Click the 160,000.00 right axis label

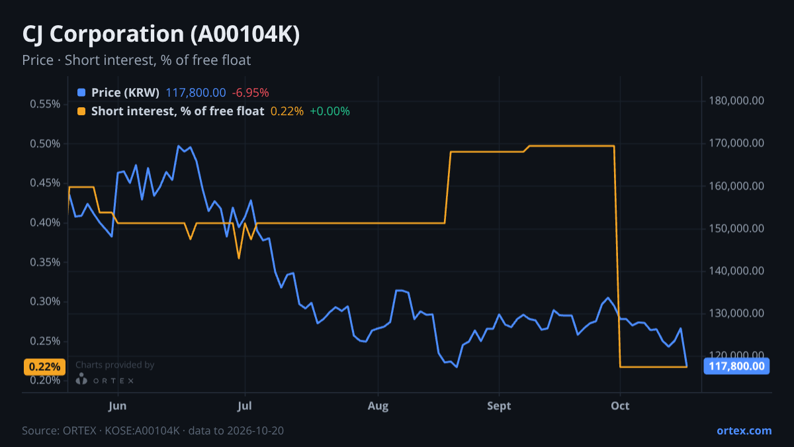click(736, 186)
